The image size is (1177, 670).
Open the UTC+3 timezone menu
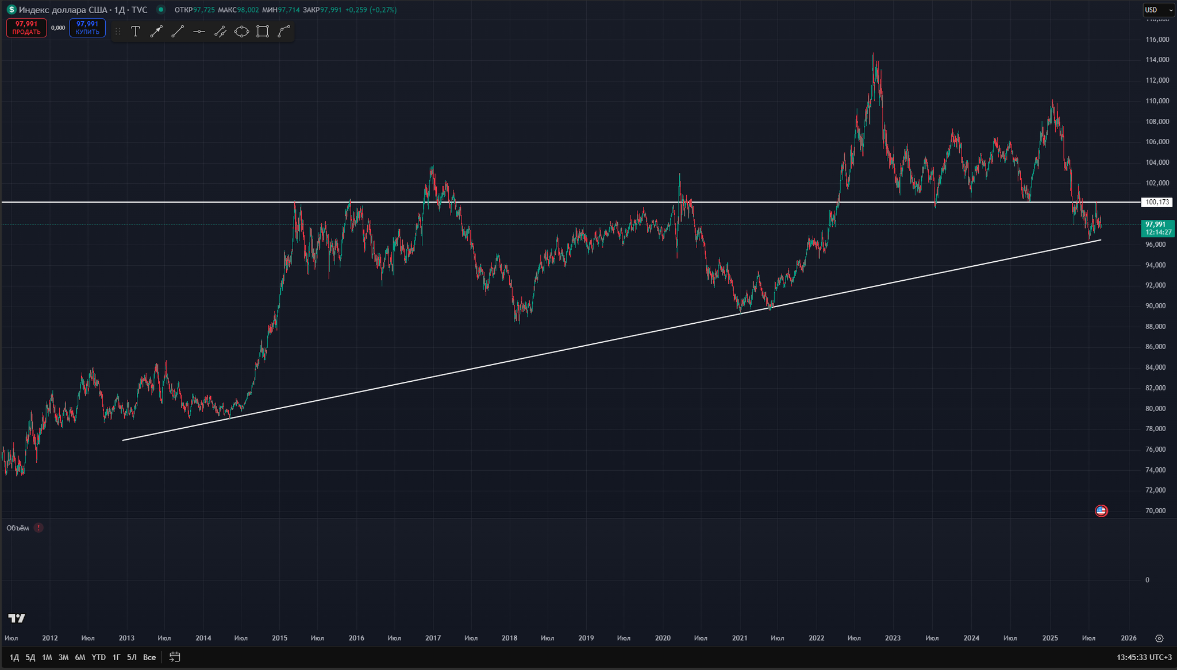tap(1160, 657)
